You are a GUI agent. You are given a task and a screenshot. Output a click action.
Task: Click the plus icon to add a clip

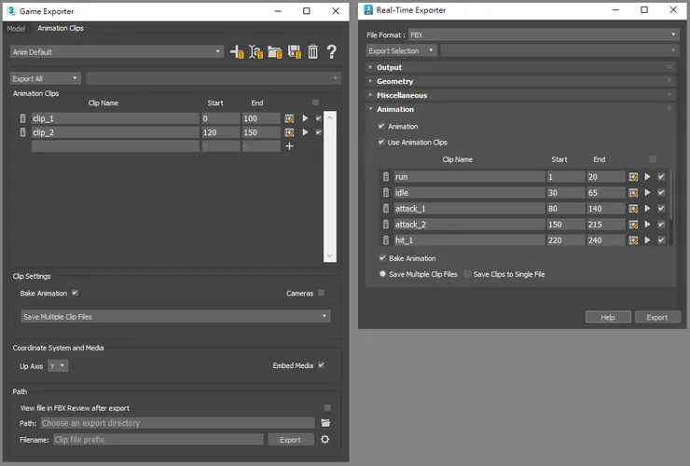(289, 146)
